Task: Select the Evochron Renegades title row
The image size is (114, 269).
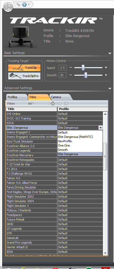Action: (31, 160)
